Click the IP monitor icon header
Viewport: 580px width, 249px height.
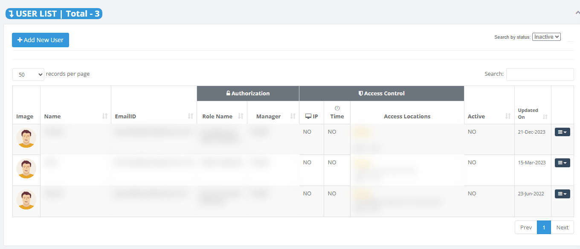[x=308, y=116]
